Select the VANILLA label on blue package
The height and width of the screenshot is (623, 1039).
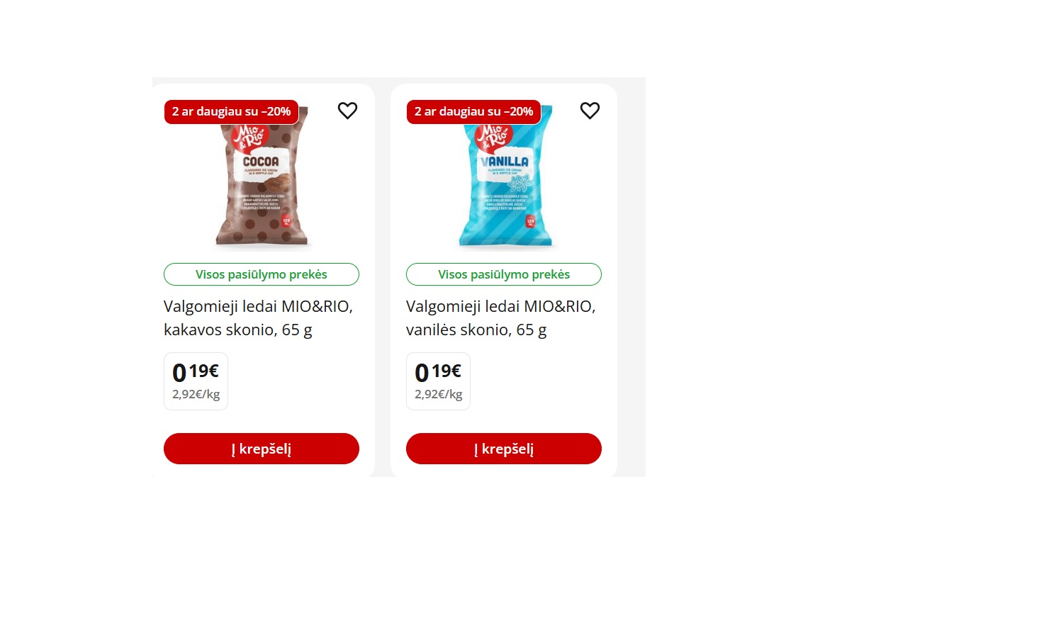(x=504, y=162)
